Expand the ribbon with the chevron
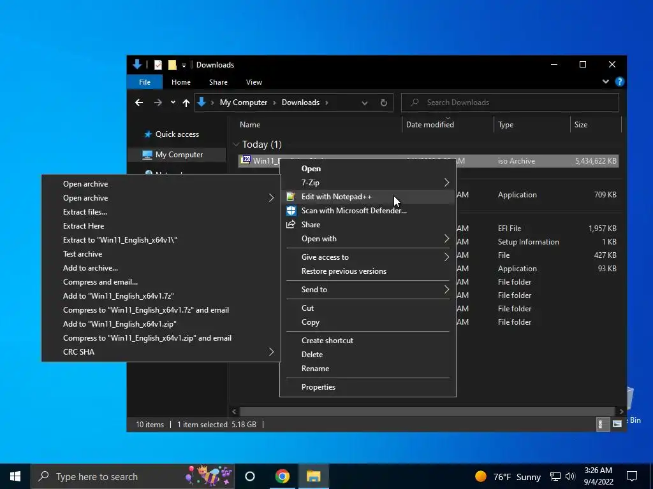 point(606,82)
